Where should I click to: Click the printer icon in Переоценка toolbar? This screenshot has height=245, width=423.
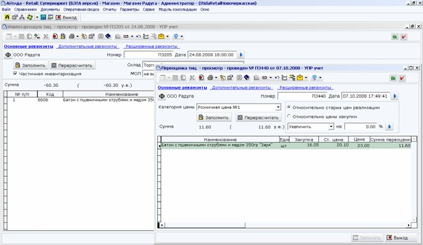point(210,78)
